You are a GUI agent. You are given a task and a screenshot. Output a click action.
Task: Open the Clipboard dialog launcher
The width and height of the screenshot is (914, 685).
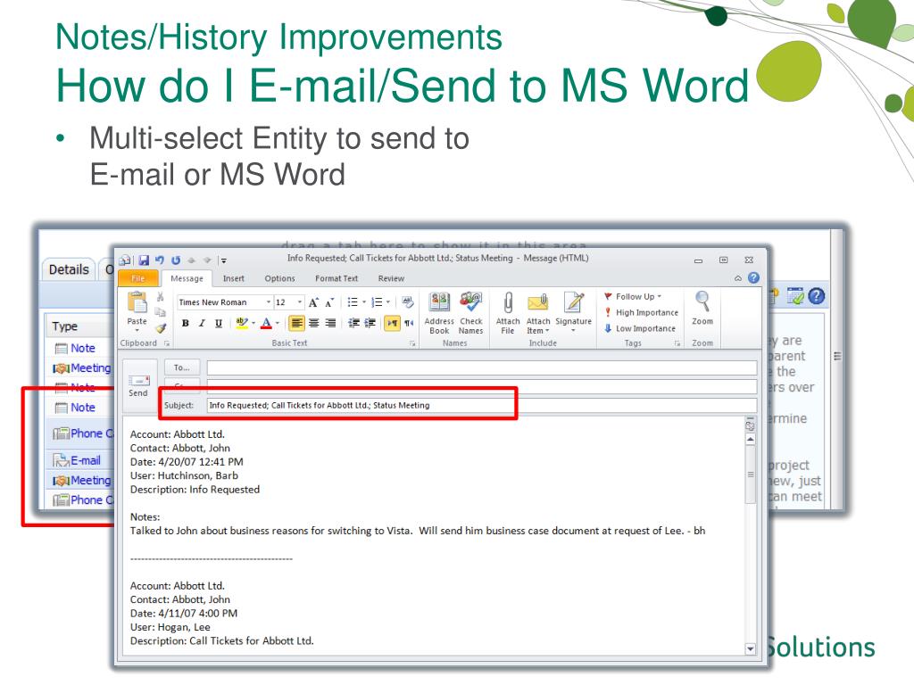[x=167, y=343]
